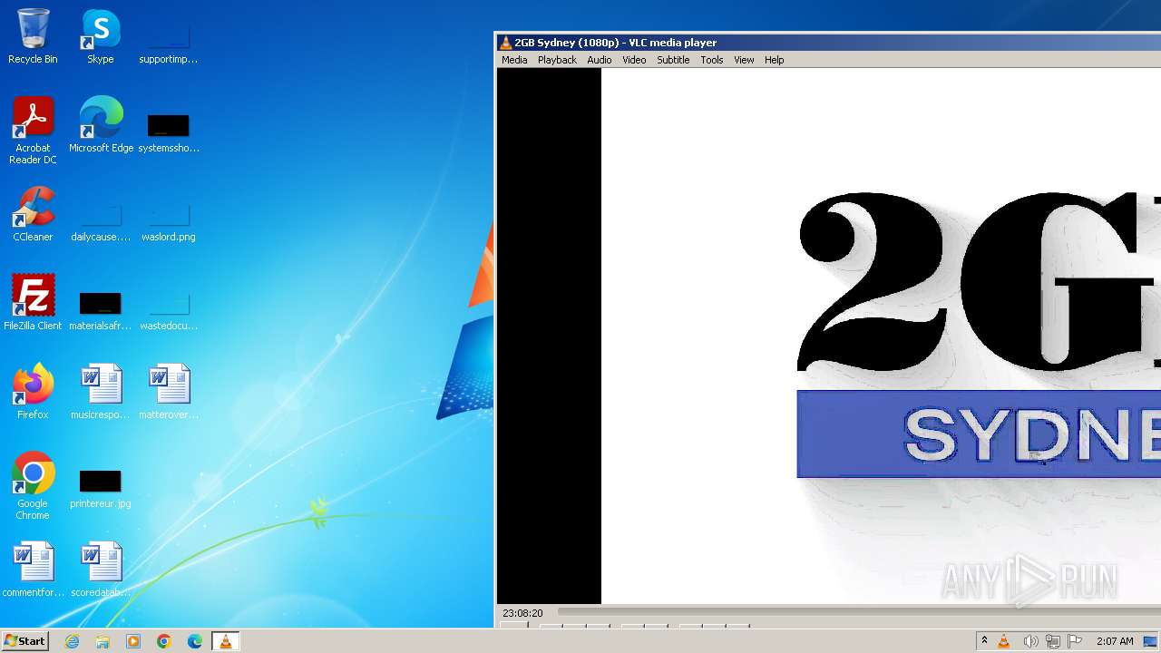The height and width of the screenshot is (653, 1161).
Task: Open VLC Audio menu
Action: point(599,60)
